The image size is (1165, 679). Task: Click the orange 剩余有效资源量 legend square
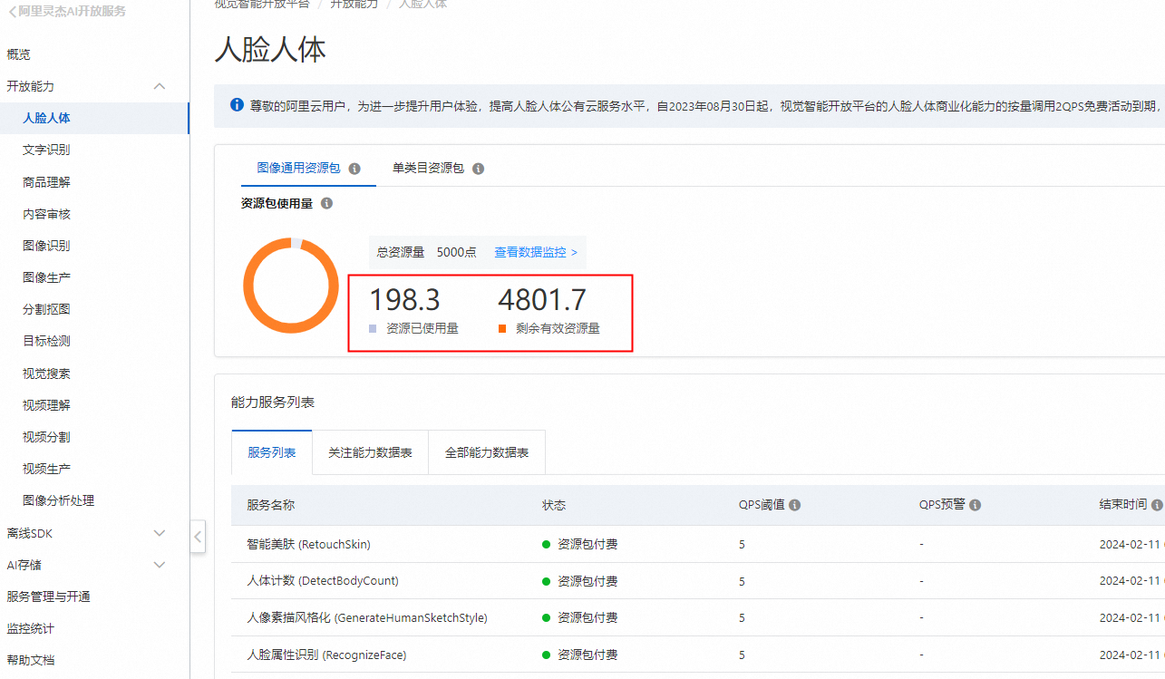502,329
